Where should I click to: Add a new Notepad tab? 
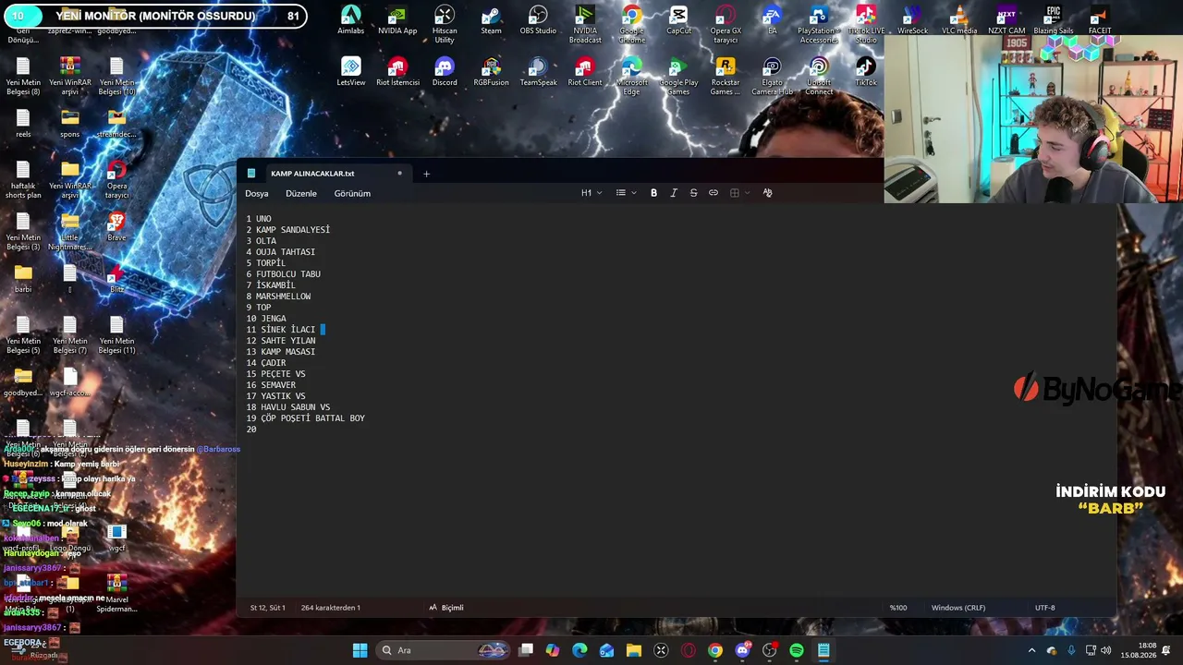click(426, 174)
